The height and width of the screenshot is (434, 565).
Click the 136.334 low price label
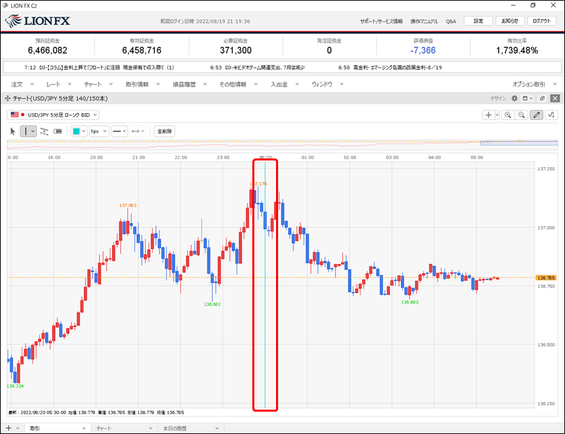coord(15,386)
